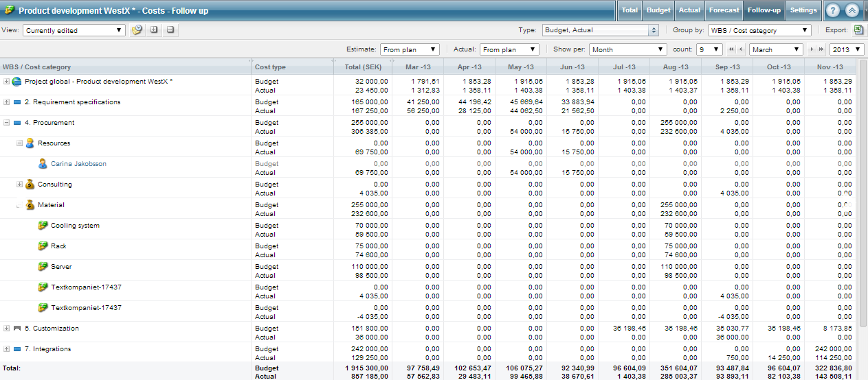Click the collapse all rows icon
This screenshot has width=868, height=380.
[x=170, y=30]
